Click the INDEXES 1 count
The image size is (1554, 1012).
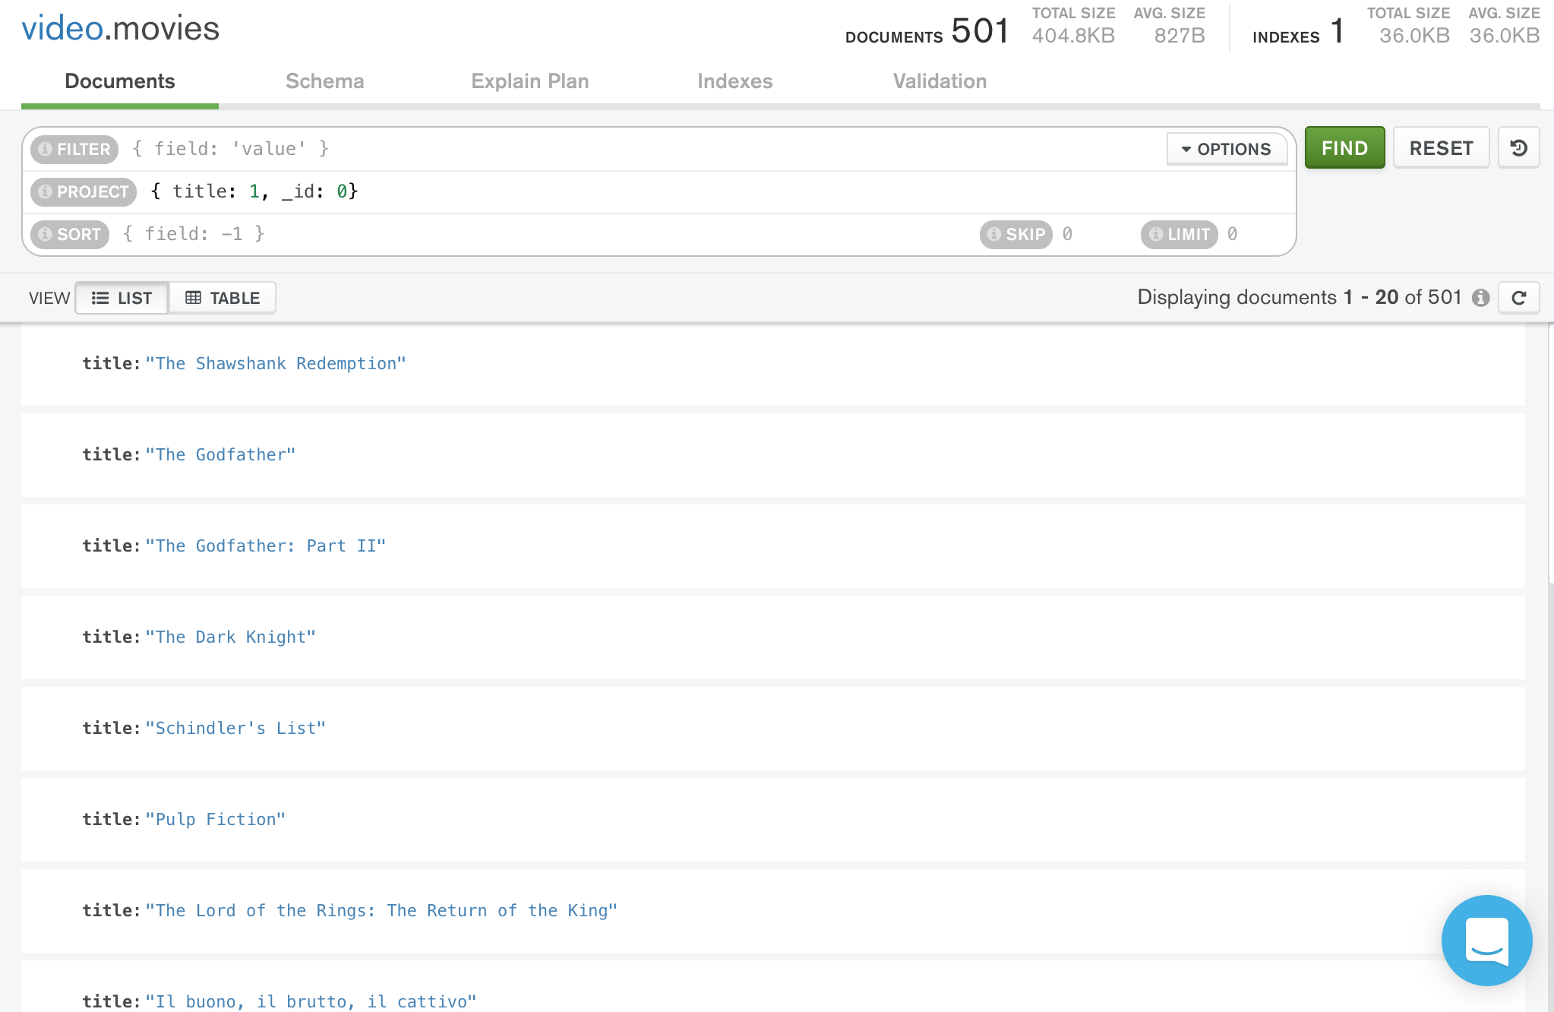pyautogui.click(x=1299, y=31)
